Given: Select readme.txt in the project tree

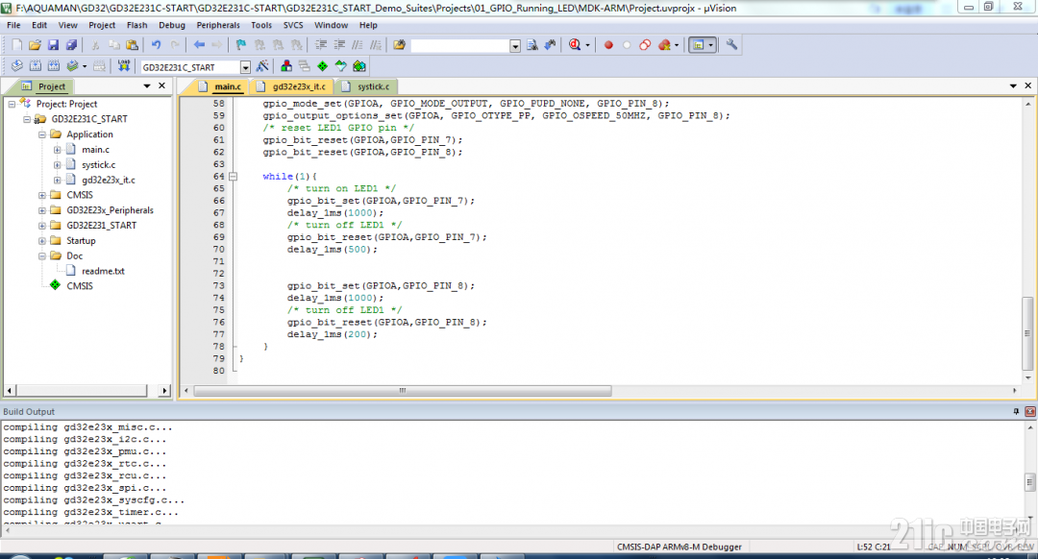Looking at the screenshot, I should coord(103,271).
